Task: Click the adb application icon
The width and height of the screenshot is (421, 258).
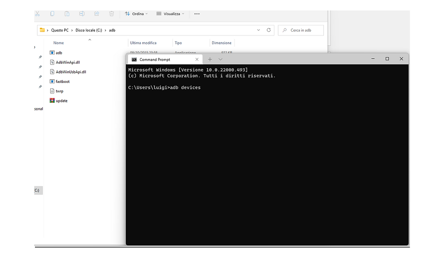Action: click(52, 53)
